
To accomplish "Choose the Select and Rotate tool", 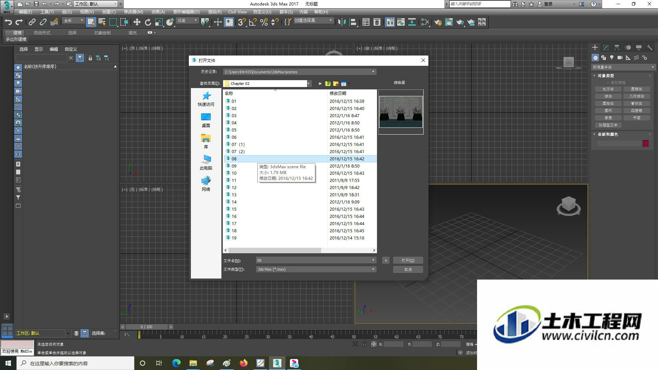I will tap(148, 22).
